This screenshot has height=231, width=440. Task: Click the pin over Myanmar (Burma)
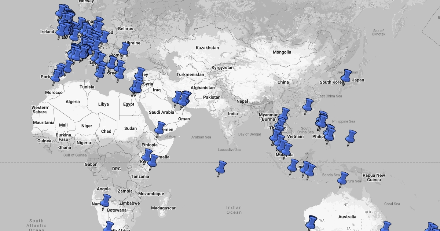(284, 114)
